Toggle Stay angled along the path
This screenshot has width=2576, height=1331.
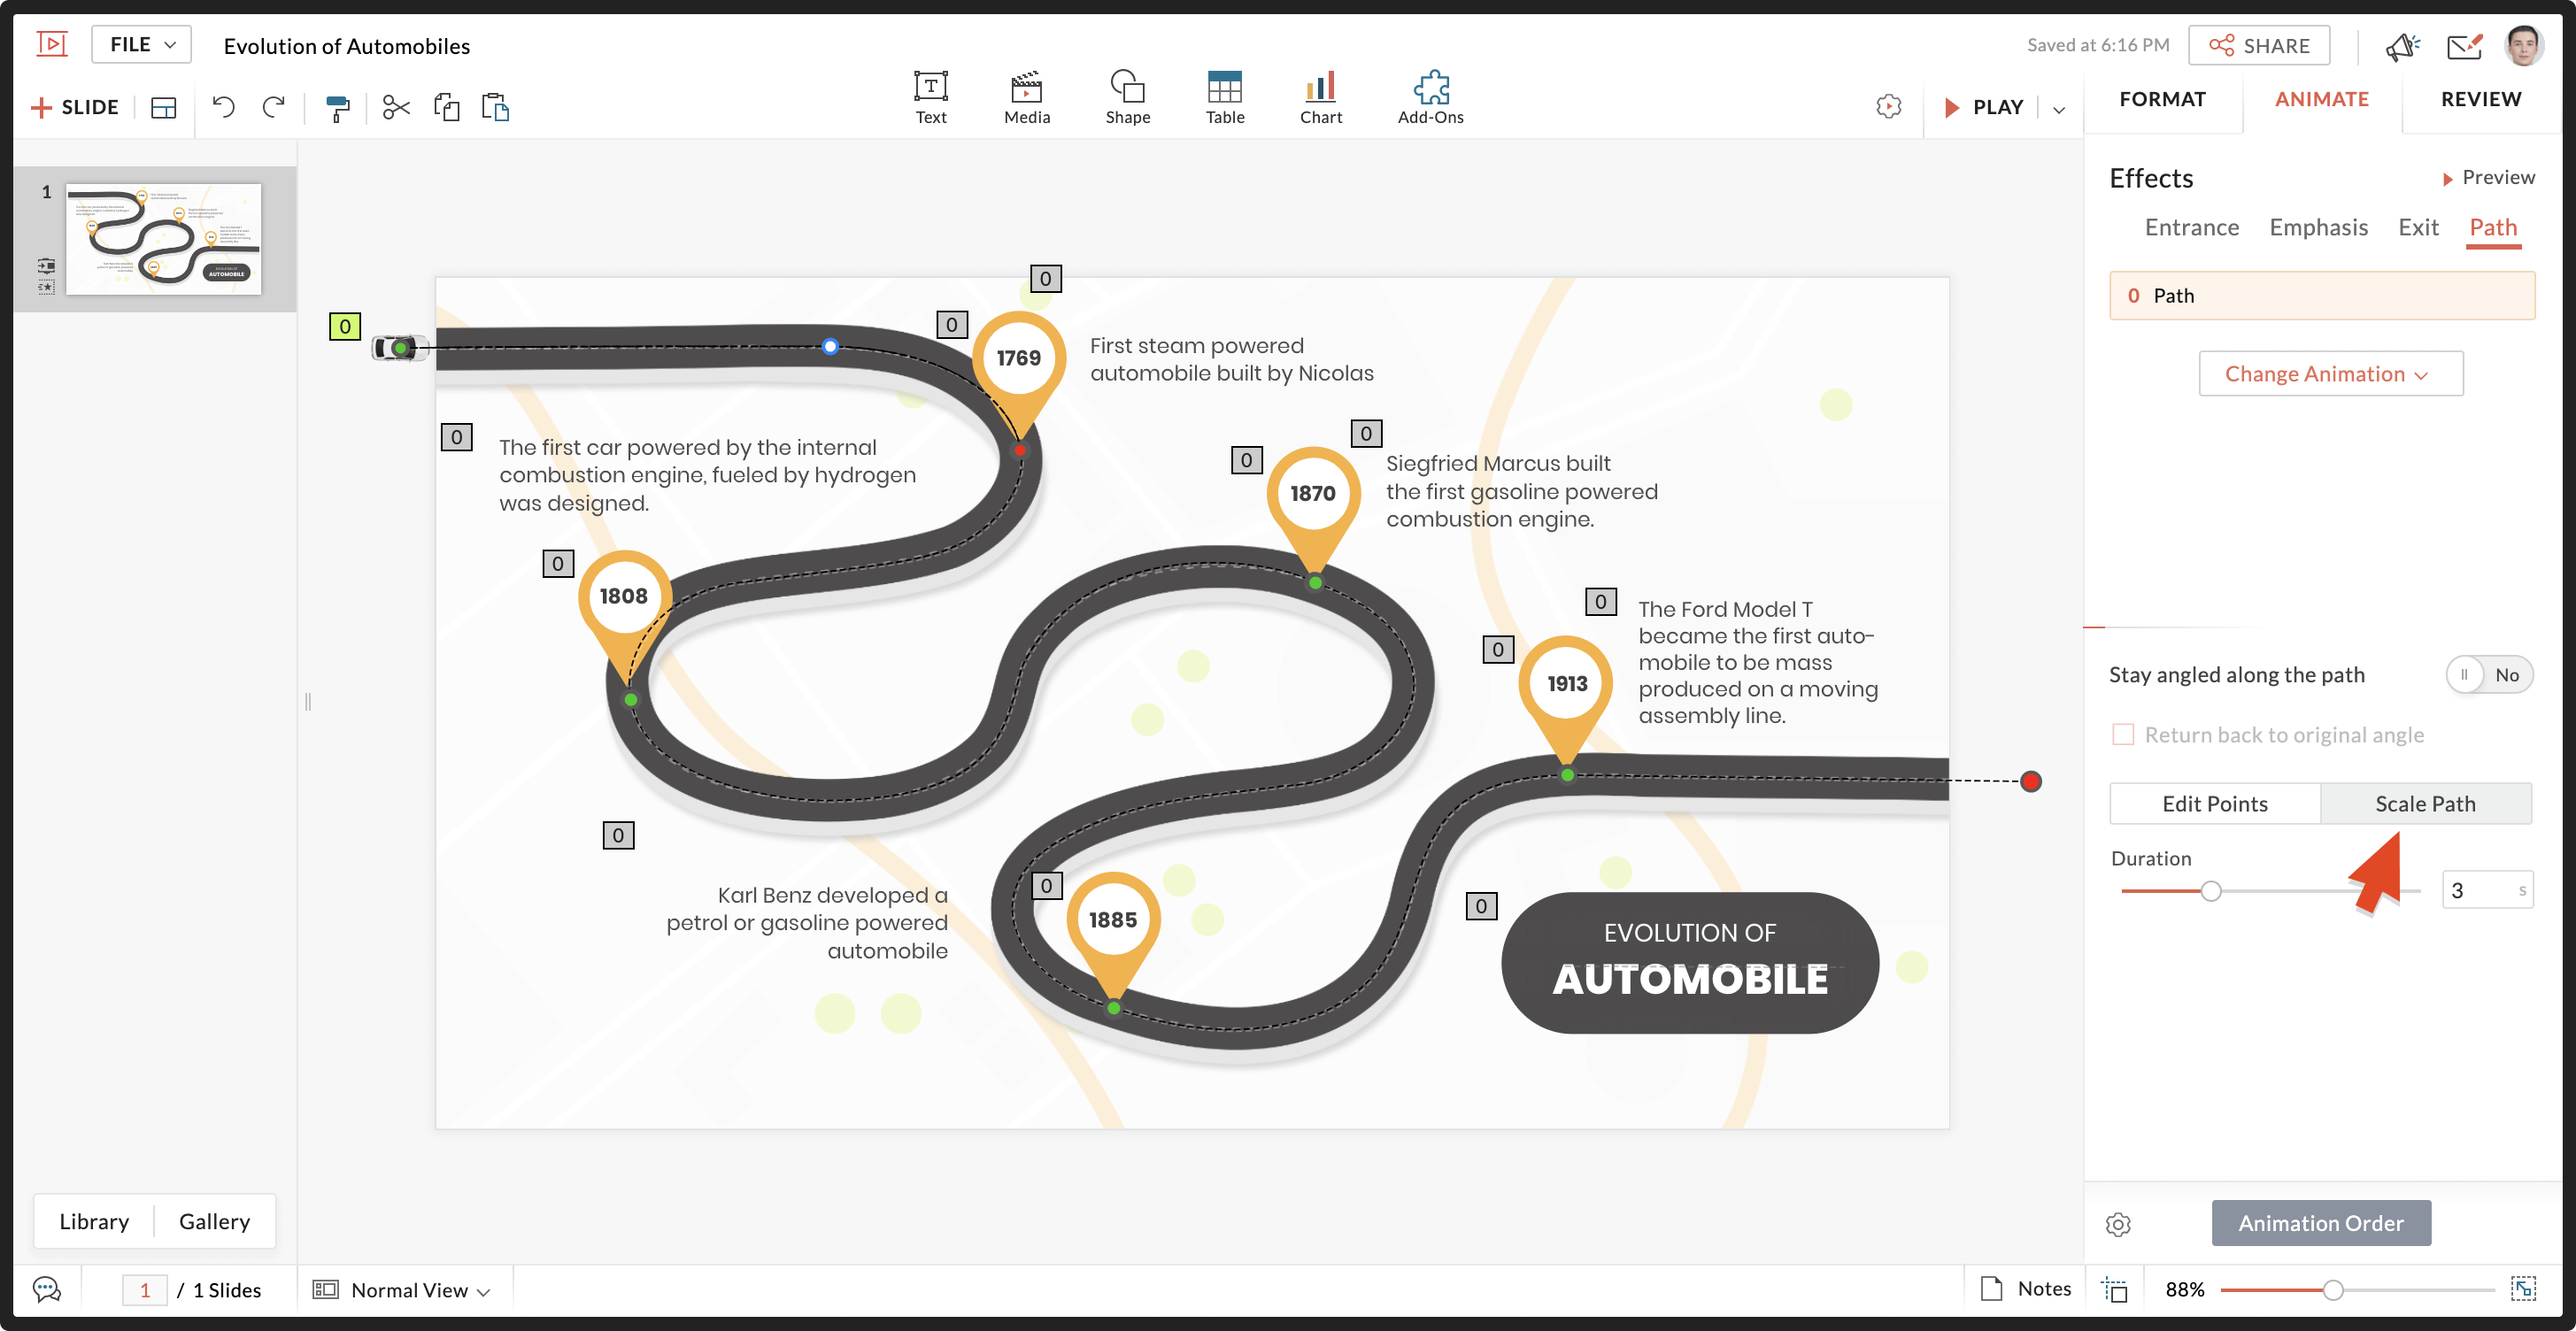click(x=2488, y=675)
